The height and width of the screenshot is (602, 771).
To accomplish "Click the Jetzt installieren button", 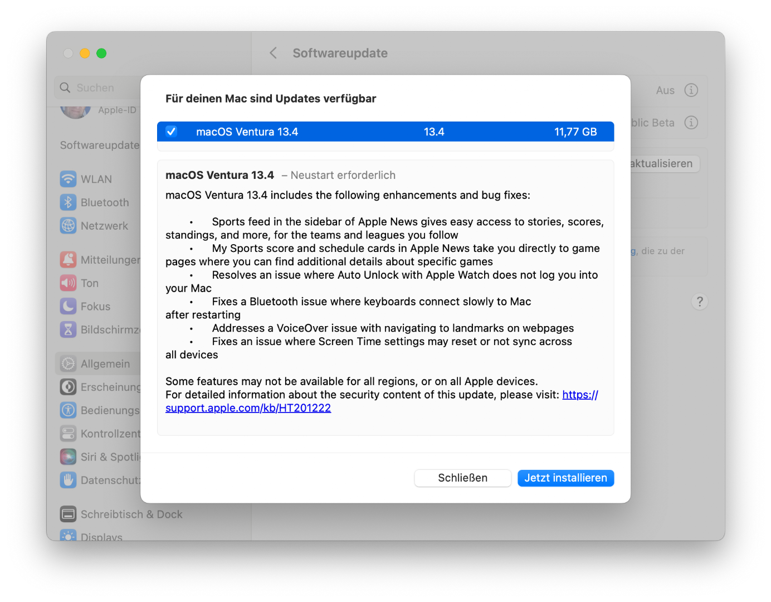I will [565, 478].
